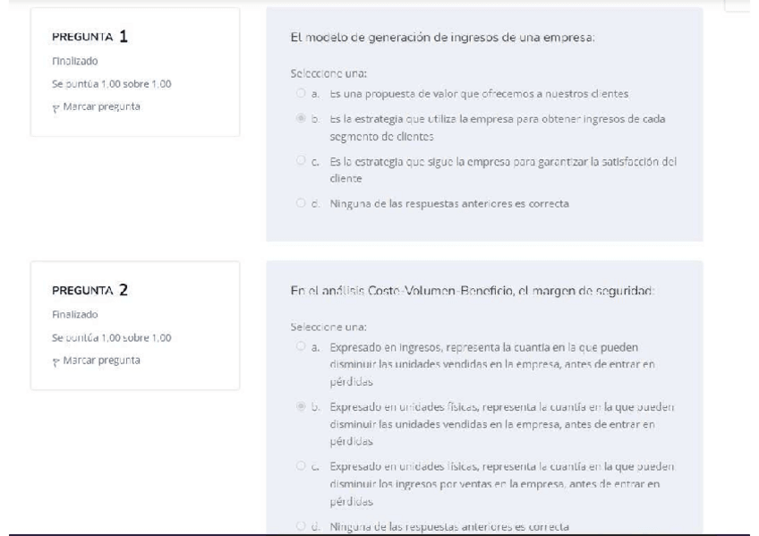Select option a in Pregunta 1
759x536 pixels.
coord(301,93)
